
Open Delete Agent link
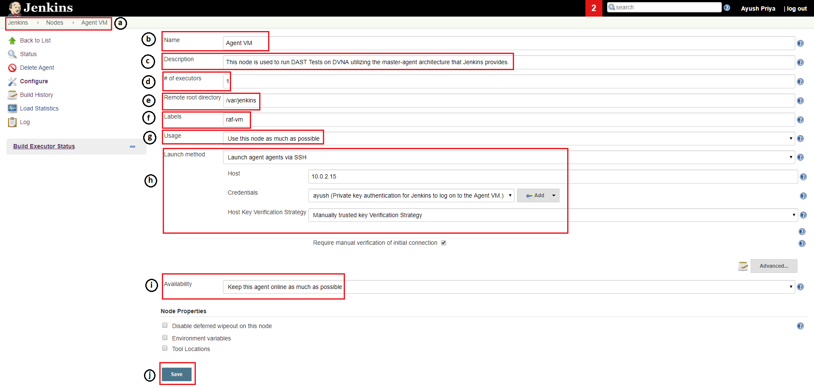pyautogui.click(x=37, y=68)
